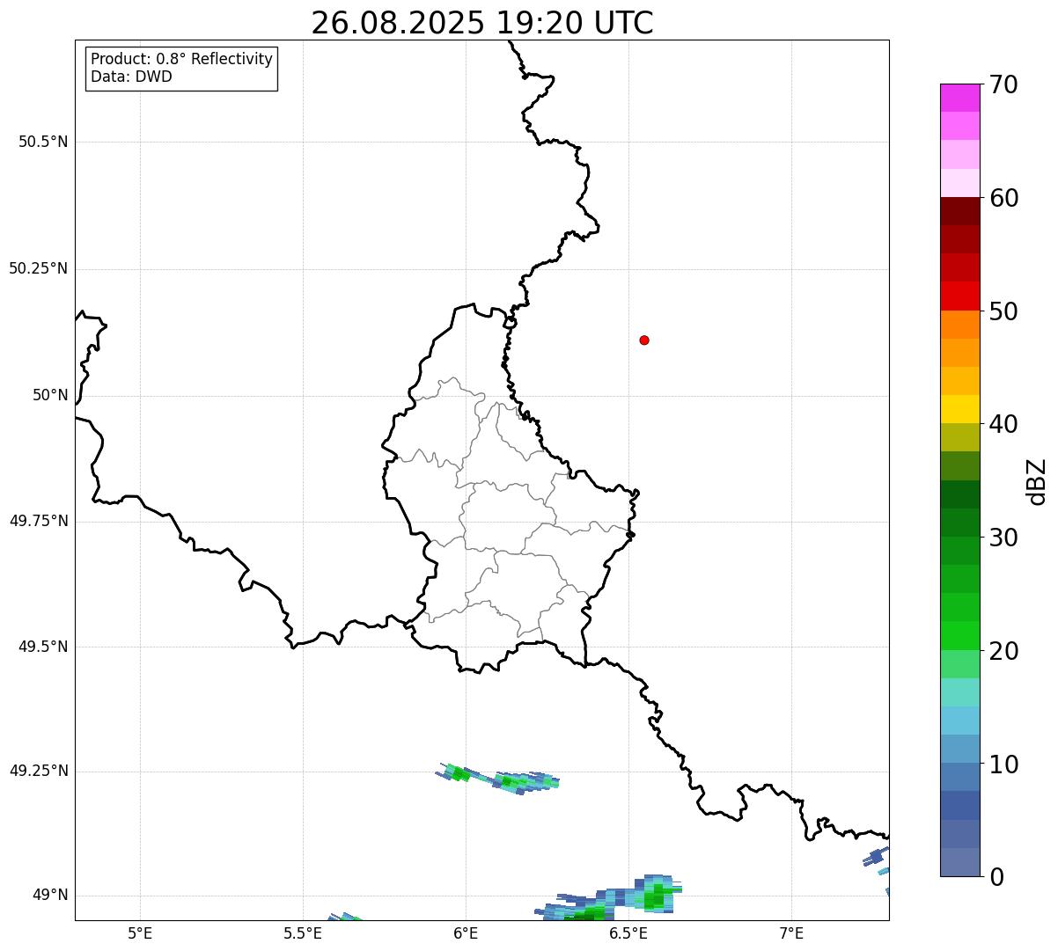Click the 49.25°N latitude label
The width and height of the screenshot is (1058, 951).
(x=39, y=772)
